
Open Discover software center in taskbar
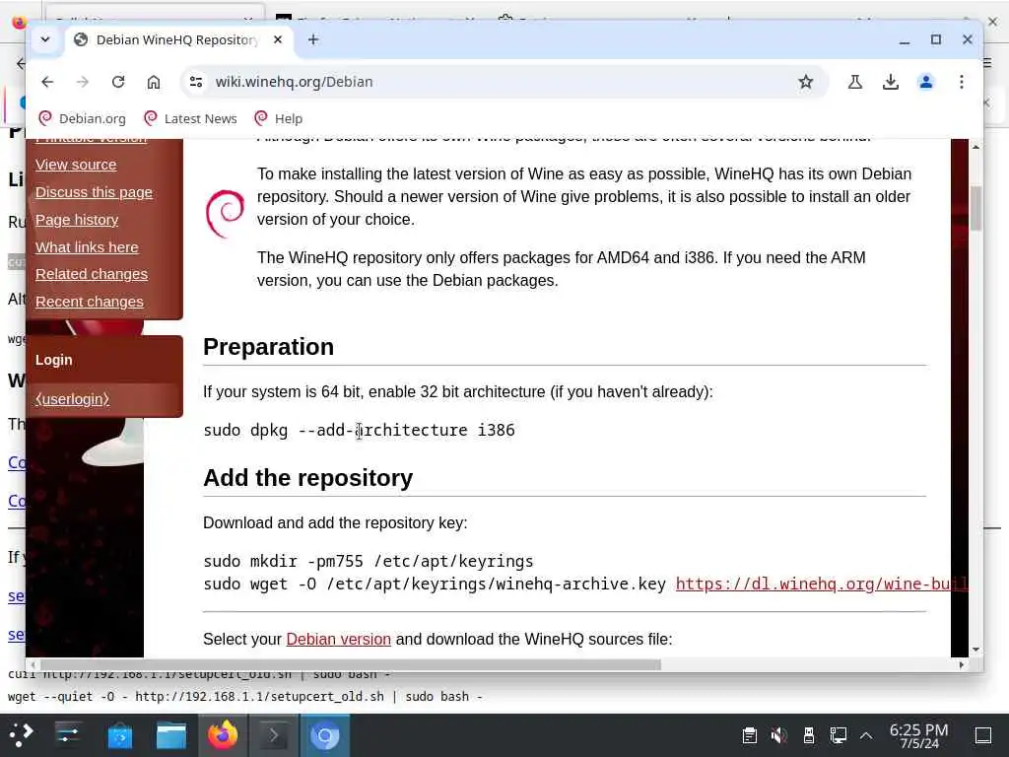click(x=119, y=735)
